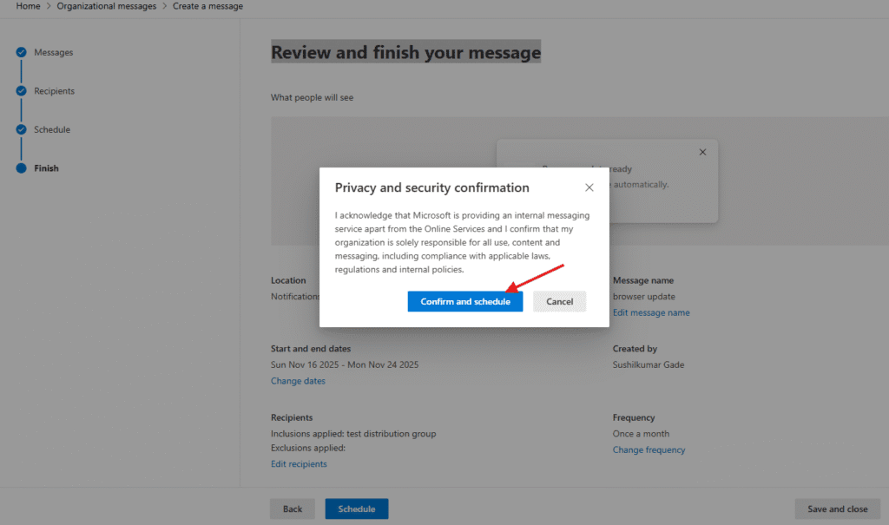Screen dimensions: 889x525
Task: Click Confirm and schedule button
Action: pos(465,301)
